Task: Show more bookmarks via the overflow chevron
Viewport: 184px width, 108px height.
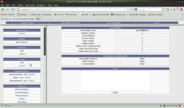Action: coord(182,14)
